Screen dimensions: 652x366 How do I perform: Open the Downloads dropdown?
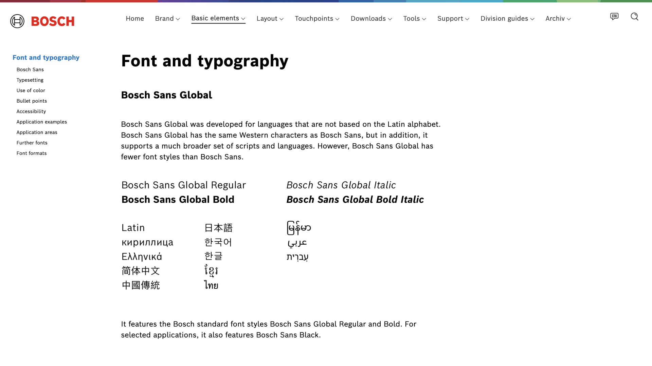click(x=371, y=19)
